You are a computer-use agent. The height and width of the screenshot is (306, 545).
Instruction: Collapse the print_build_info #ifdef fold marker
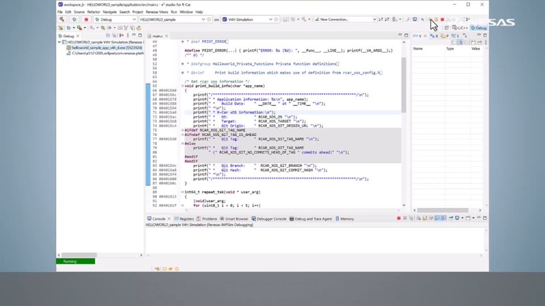click(182, 131)
